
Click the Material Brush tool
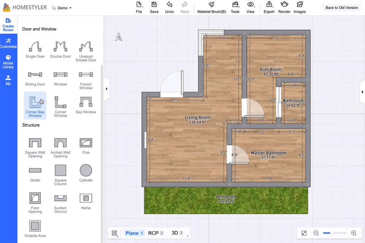click(x=212, y=8)
